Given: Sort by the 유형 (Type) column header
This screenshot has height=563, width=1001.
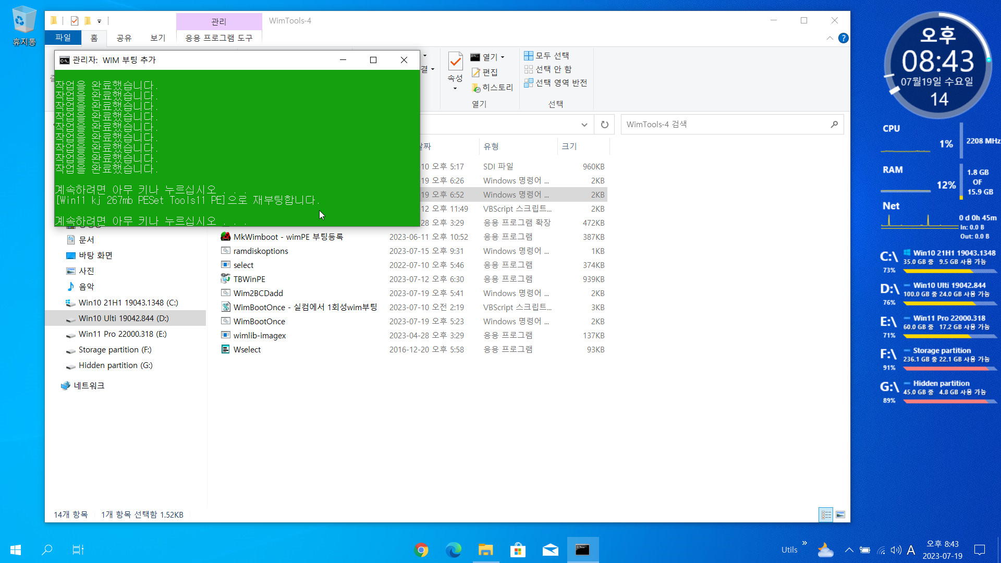Looking at the screenshot, I should click(x=518, y=146).
